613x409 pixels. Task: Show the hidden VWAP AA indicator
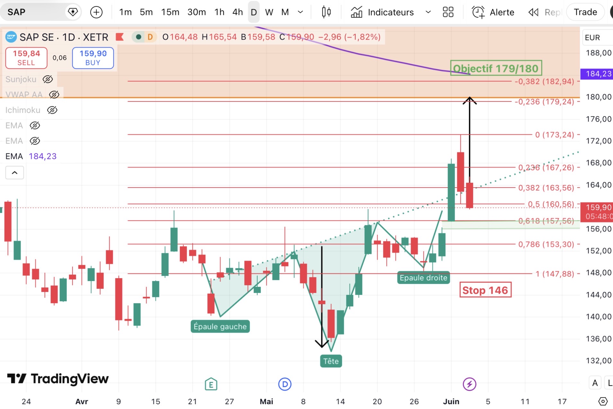pos(54,94)
